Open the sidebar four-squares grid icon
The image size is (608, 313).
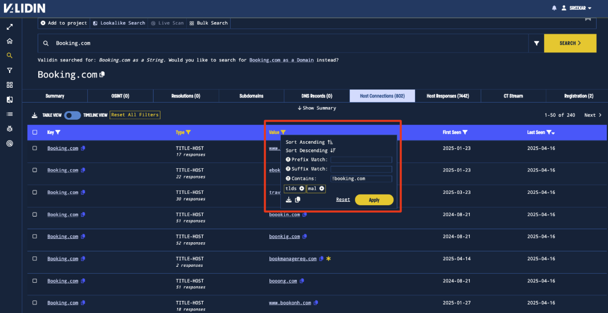(x=10, y=85)
